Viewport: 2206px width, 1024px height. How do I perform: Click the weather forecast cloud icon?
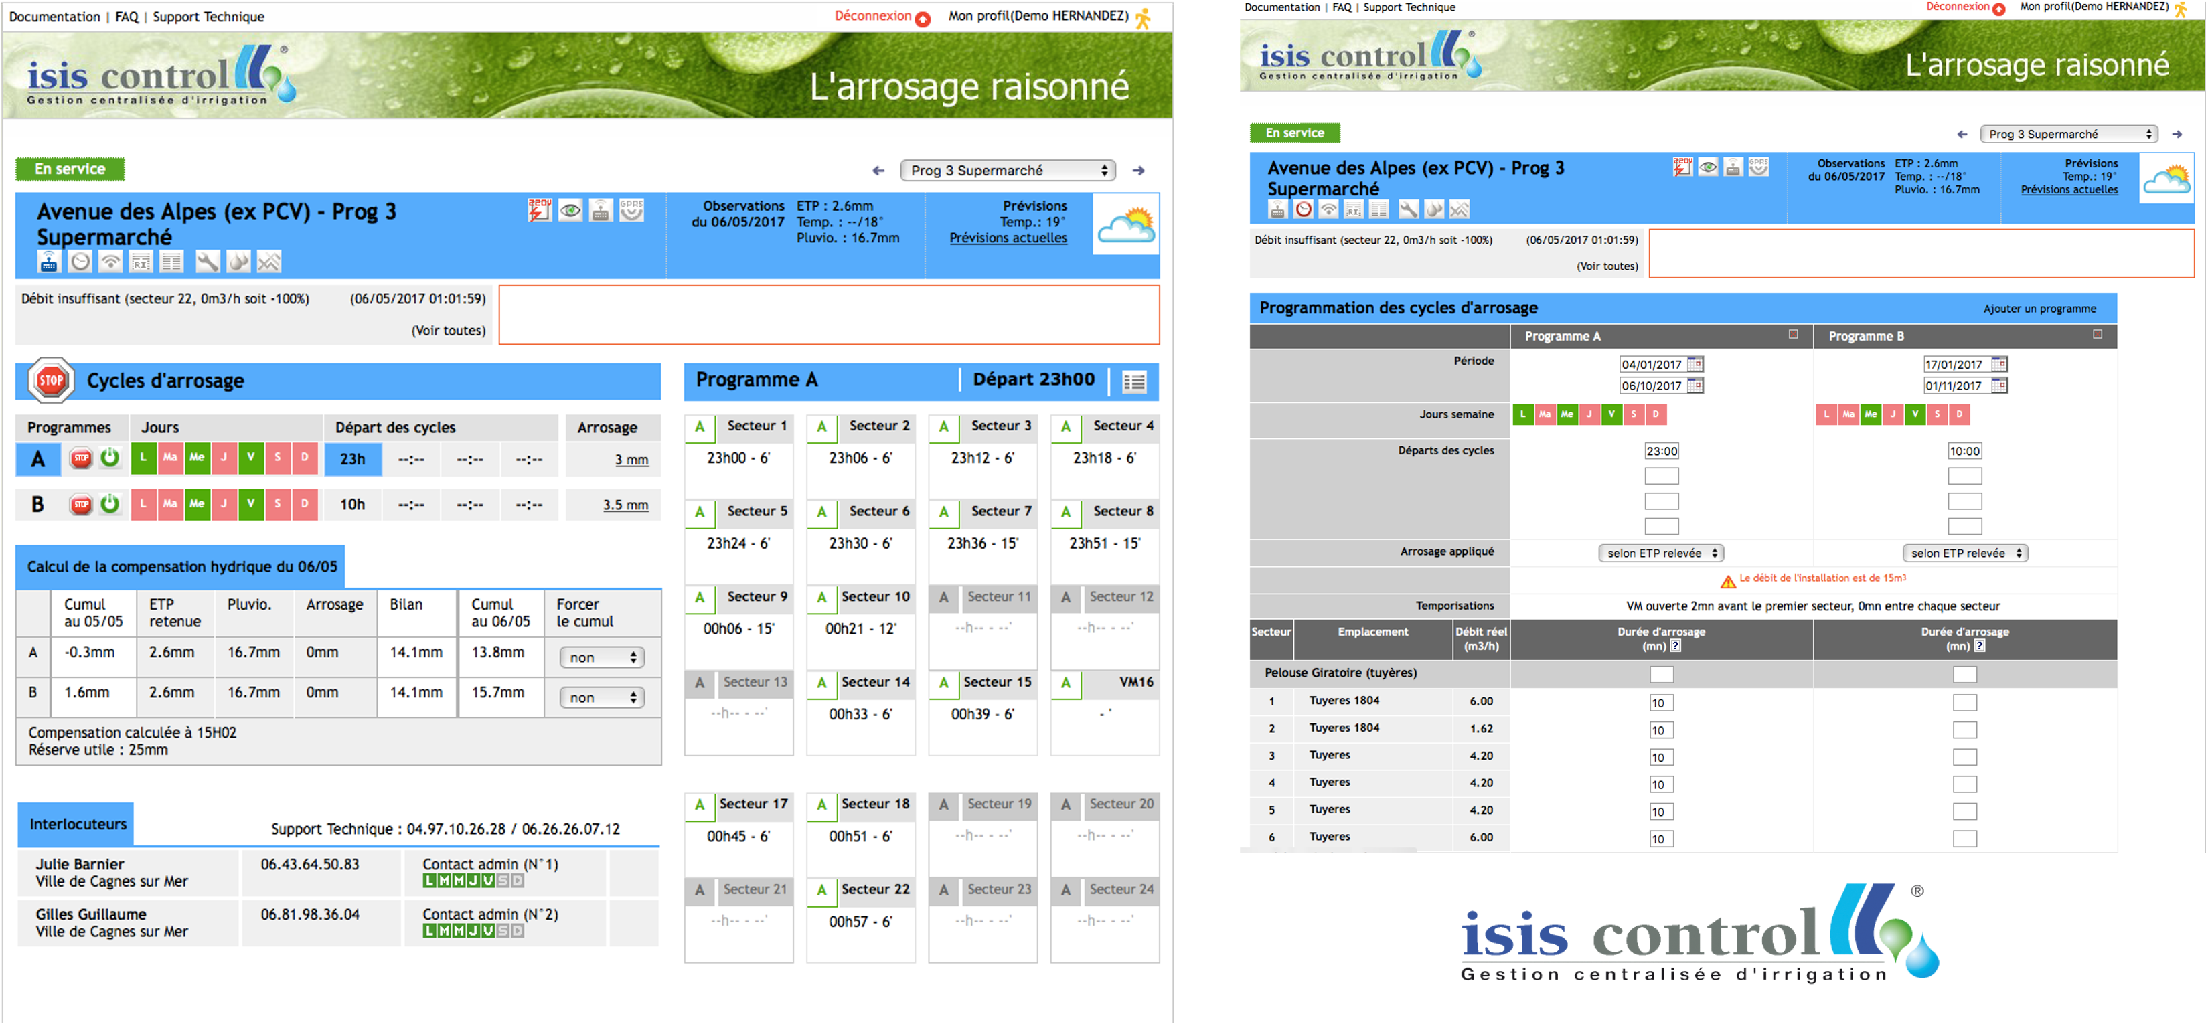point(1125,225)
